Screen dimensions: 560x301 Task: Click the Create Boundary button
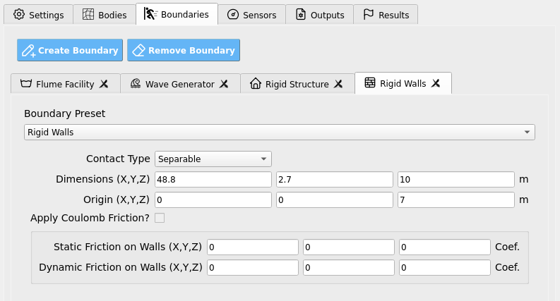click(x=70, y=50)
